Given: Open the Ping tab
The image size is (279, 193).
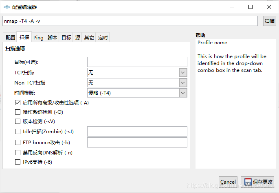Looking at the screenshot, I should pyautogui.click(x=38, y=37).
